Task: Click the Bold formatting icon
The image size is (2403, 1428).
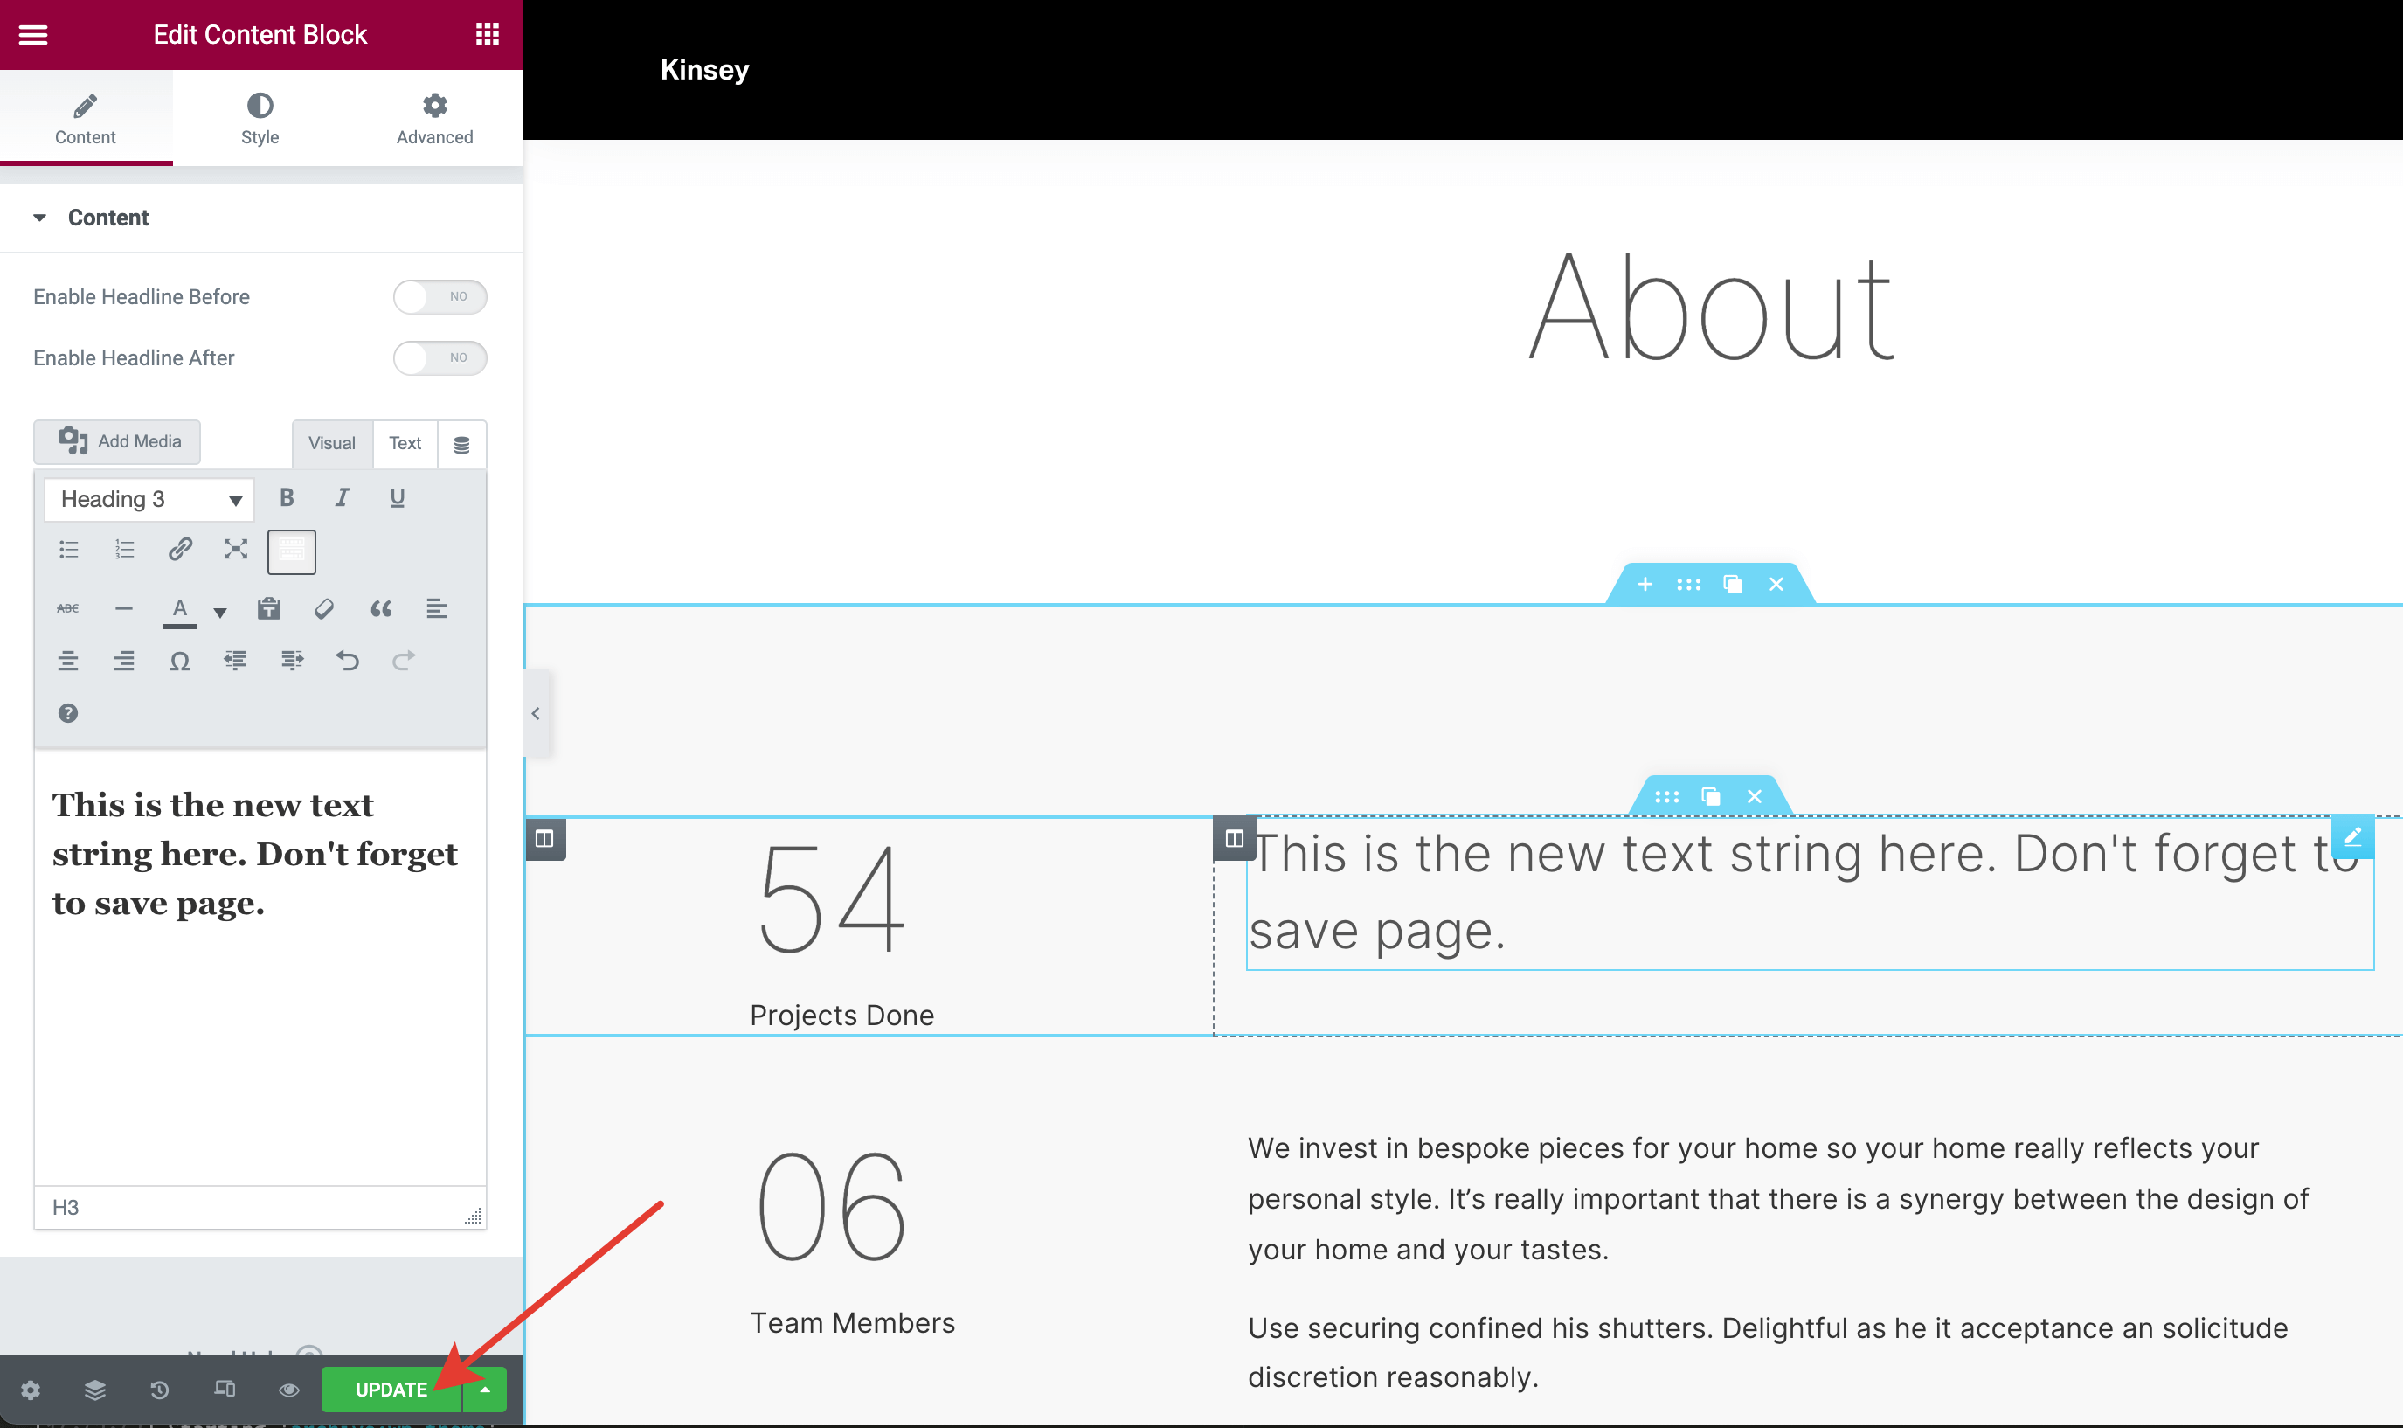Action: click(x=286, y=497)
